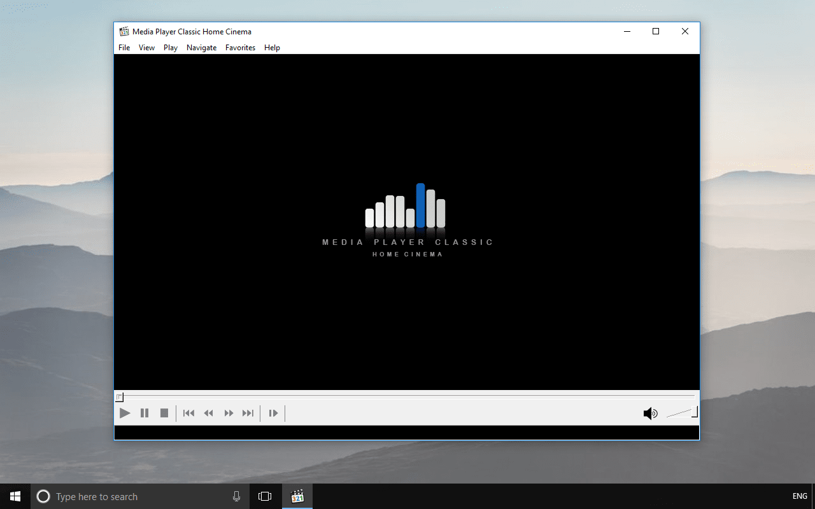Click the Pause button
This screenshot has height=509, width=815.
pyautogui.click(x=145, y=414)
